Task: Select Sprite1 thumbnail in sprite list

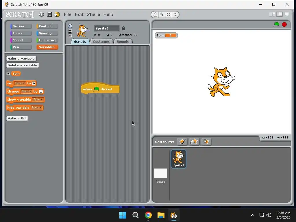Action: point(179,159)
